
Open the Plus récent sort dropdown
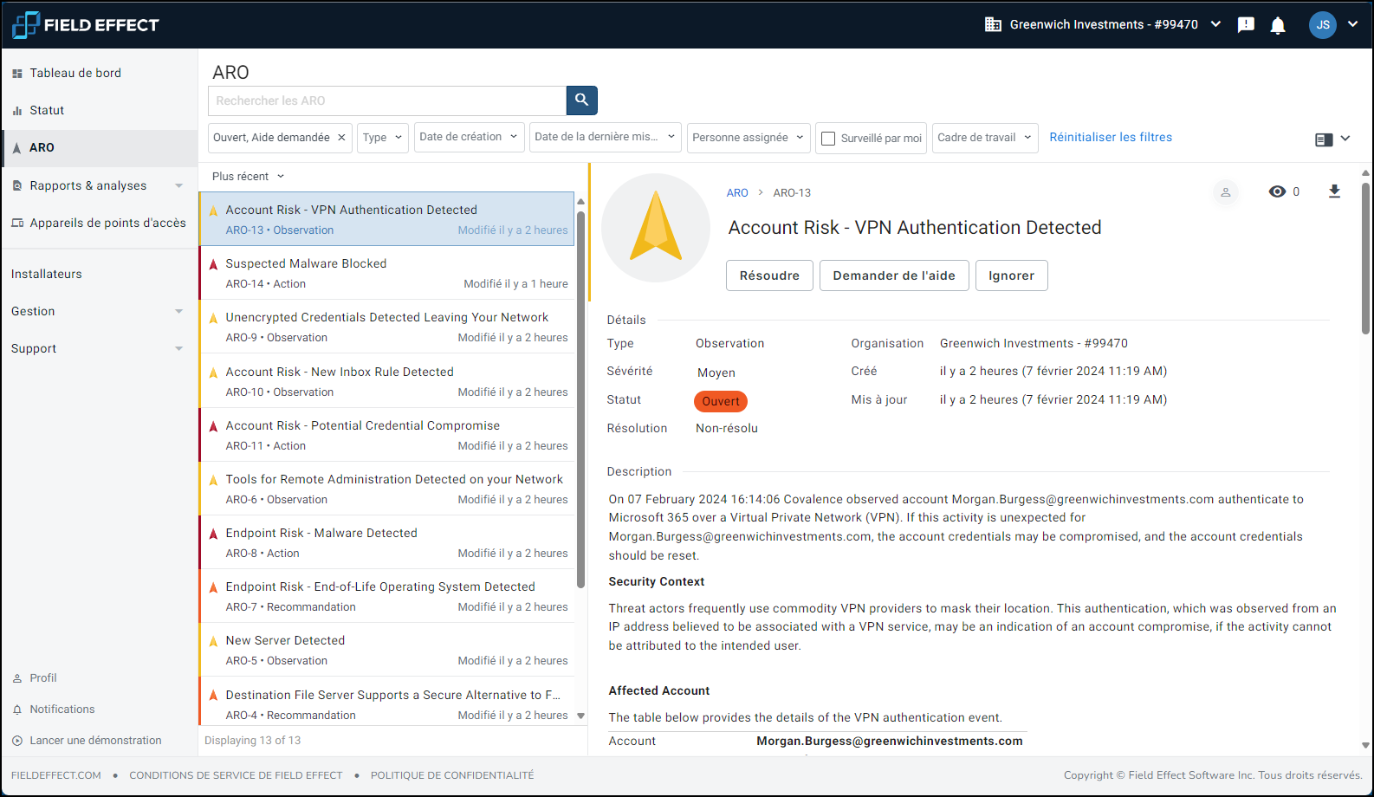[x=248, y=177]
